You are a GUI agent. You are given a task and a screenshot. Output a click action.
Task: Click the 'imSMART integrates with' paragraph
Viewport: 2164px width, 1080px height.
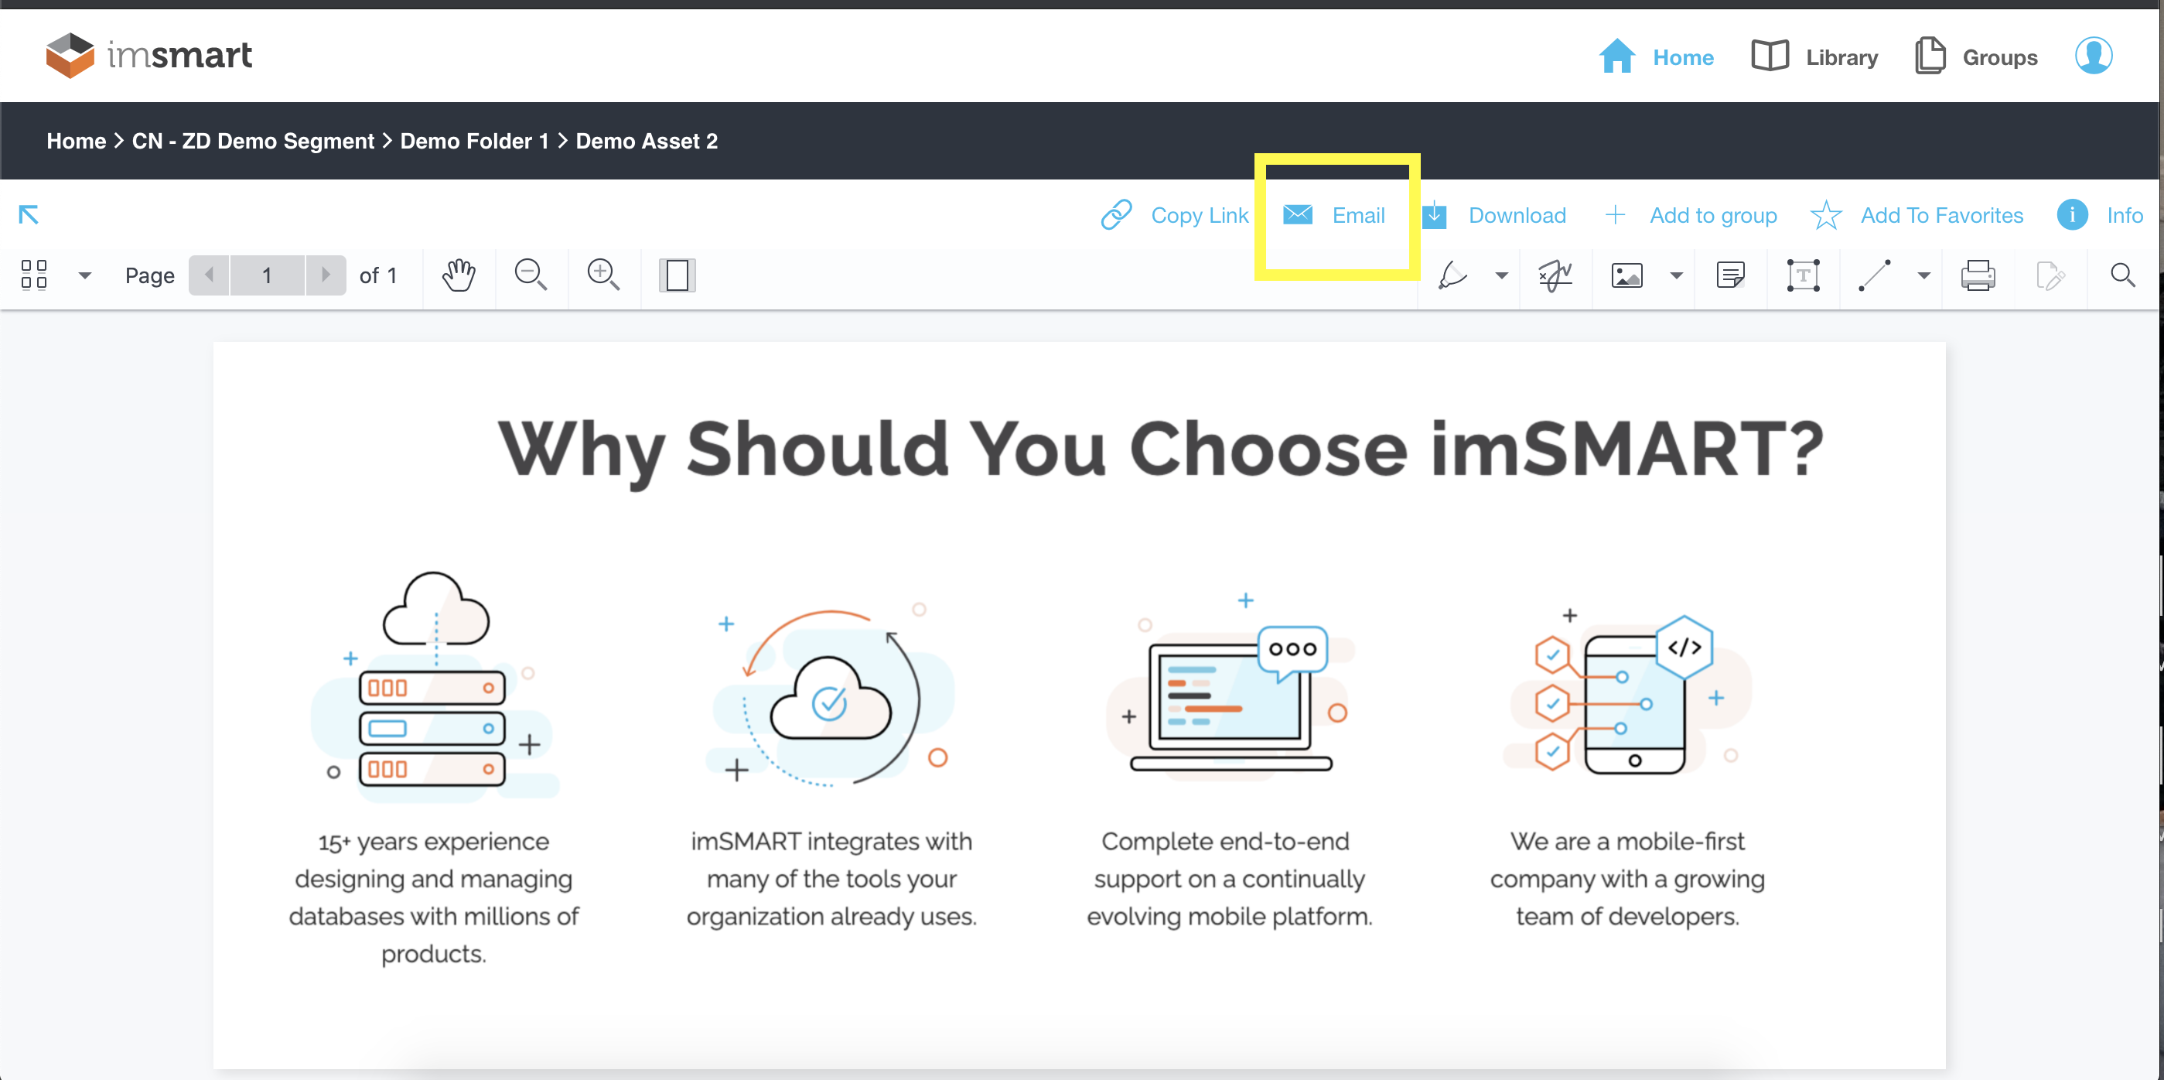point(831,879)
